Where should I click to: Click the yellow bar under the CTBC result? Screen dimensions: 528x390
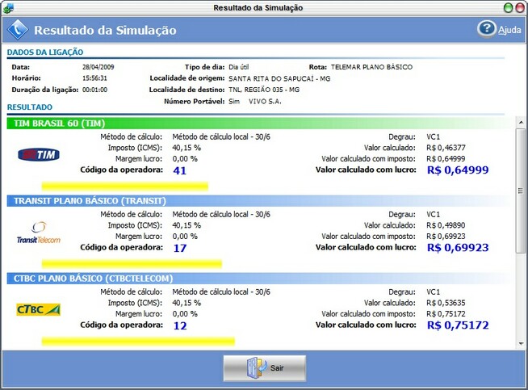(x=138, y=342)
